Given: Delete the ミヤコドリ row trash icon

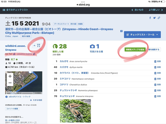Looking at the screenshot, I should [155, 79].
